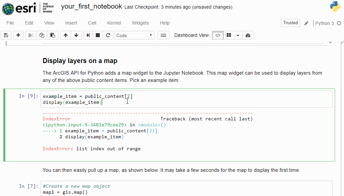This screenshot has width=344, height=196.
Task: Restart the kernel icon
Action: pos(108,35)
